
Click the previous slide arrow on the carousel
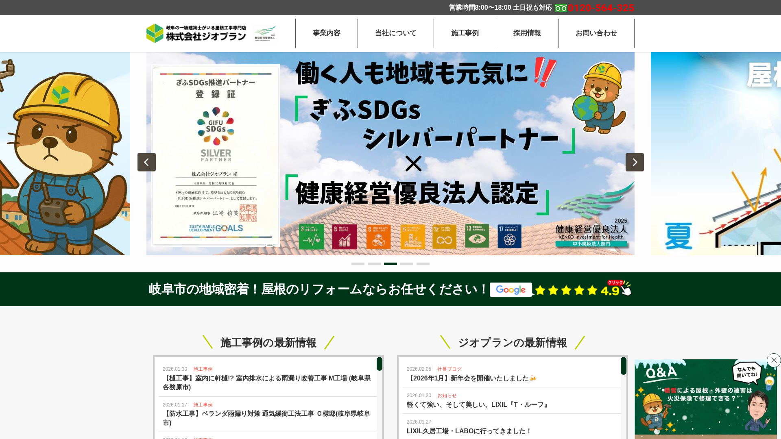[146, 162]
